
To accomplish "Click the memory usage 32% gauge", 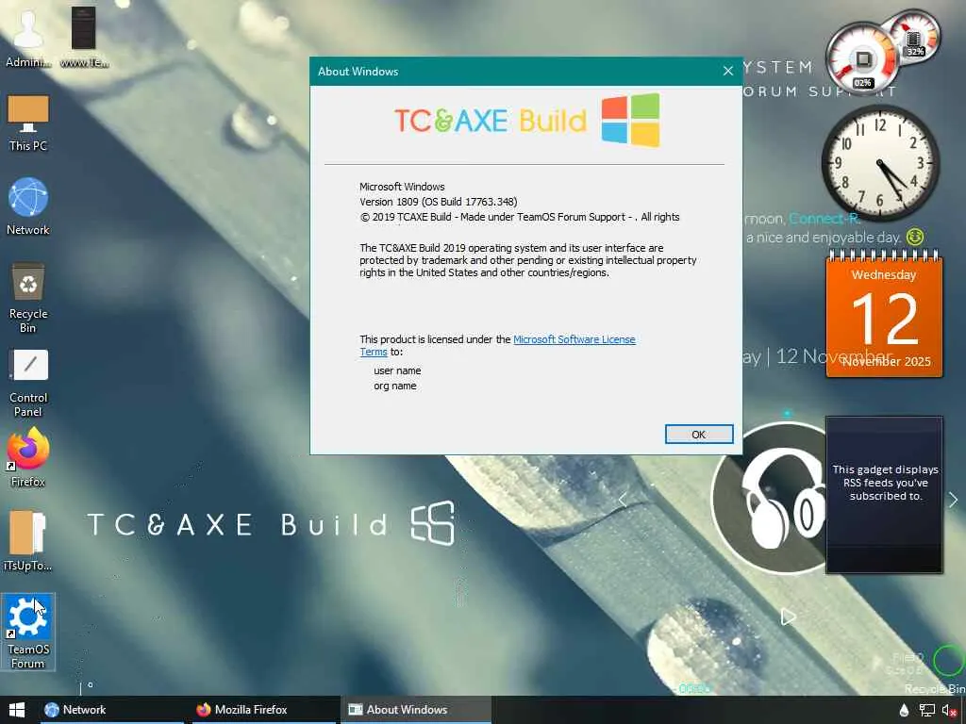I will pyautogui.click(x=915, y=36).
